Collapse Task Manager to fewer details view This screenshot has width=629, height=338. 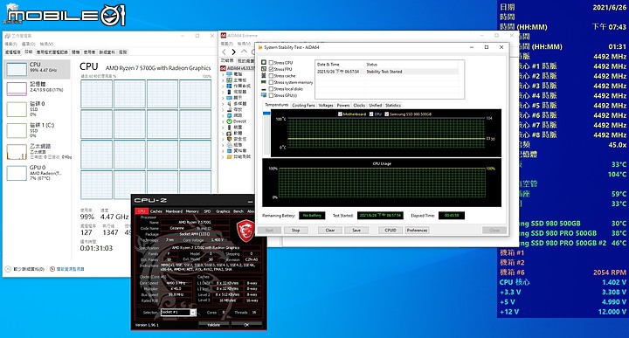[25, 269]
